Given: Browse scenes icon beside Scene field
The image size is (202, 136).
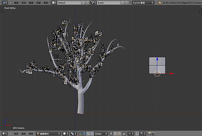Looking at the screenshot, I should [94, 3].
